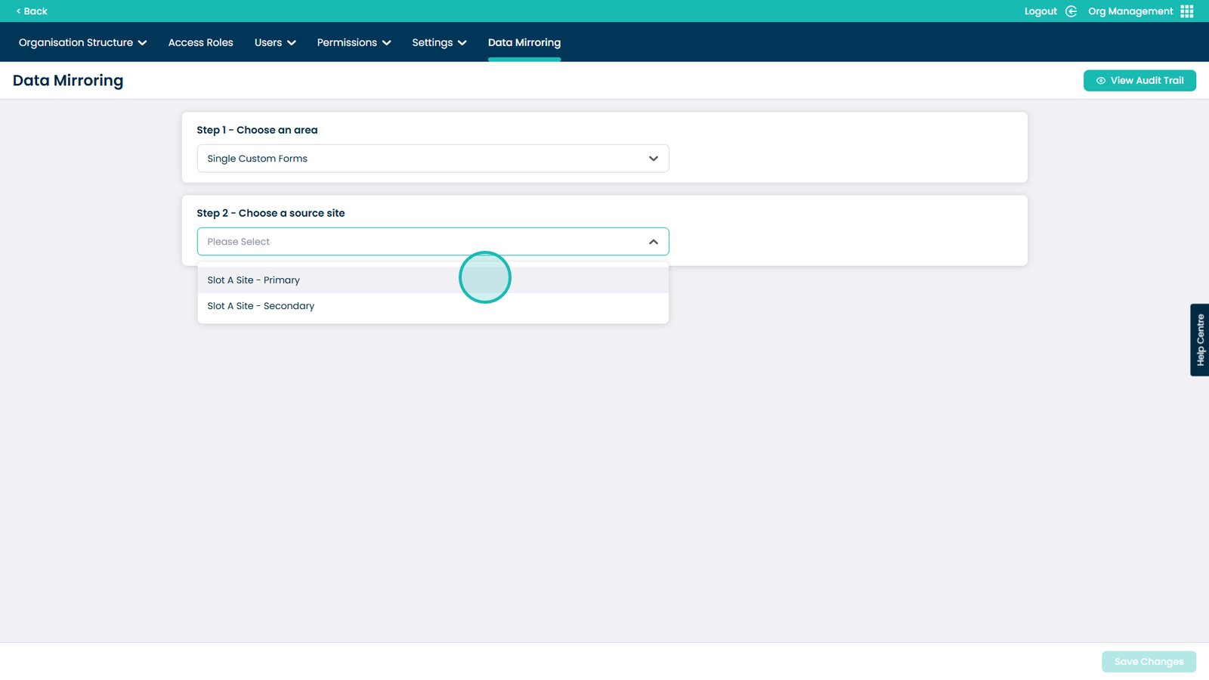Click the eye icon in View Audit Trail
Image resolution: width=1209 pixels, height=680 pixels.
(x=1101, y=81)
